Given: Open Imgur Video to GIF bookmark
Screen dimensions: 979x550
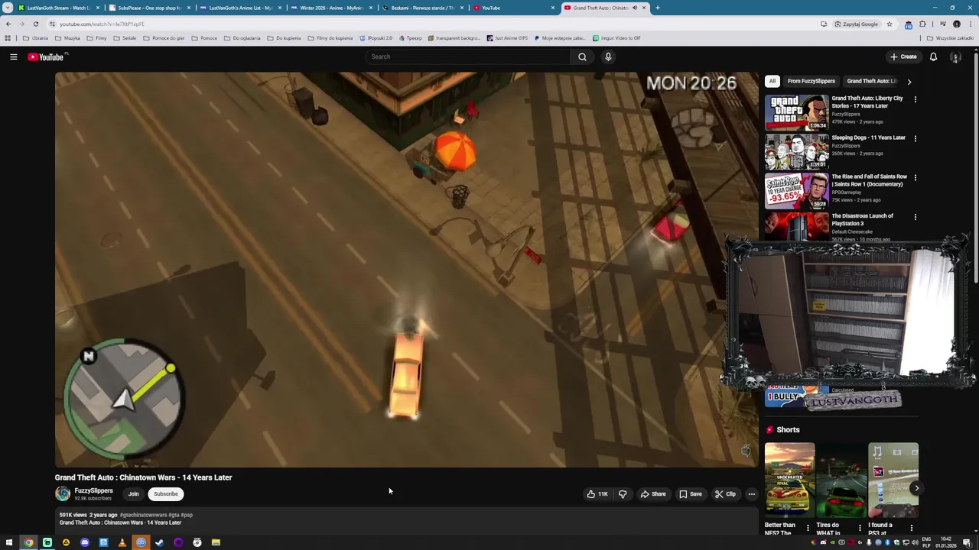Looking at the screenshot, I should (x=616, y=38).
